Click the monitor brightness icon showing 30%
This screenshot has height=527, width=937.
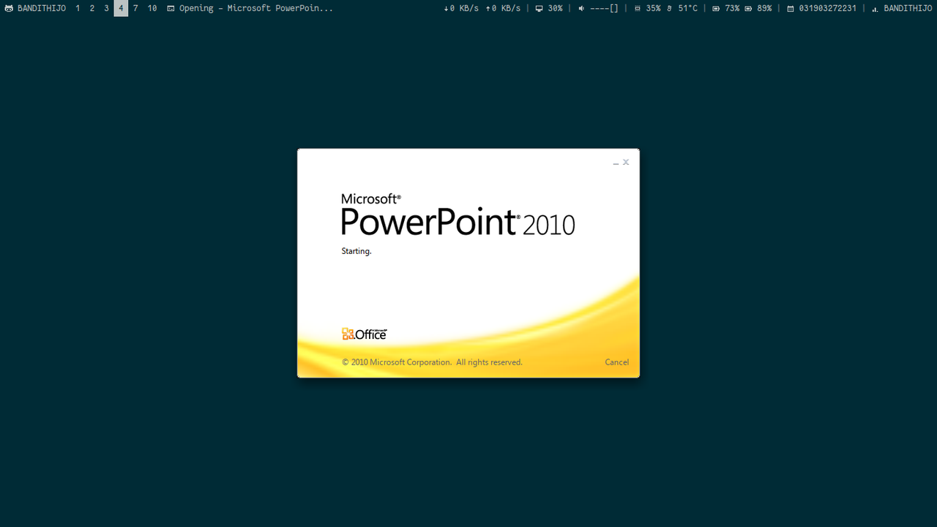(x=540, y=8)
